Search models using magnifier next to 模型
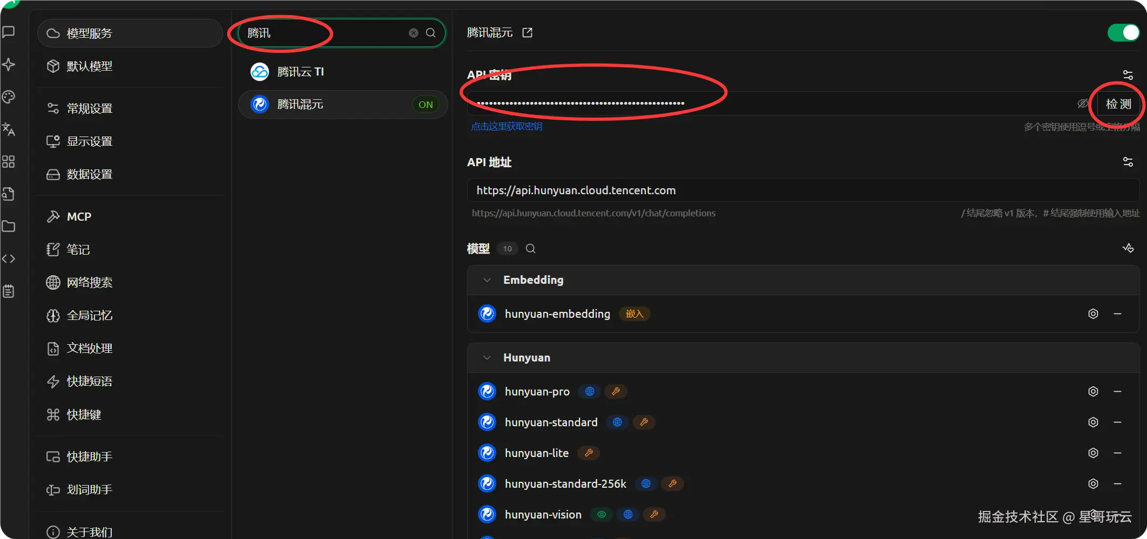The image size is (1147, 539). (x=531, y=249)
